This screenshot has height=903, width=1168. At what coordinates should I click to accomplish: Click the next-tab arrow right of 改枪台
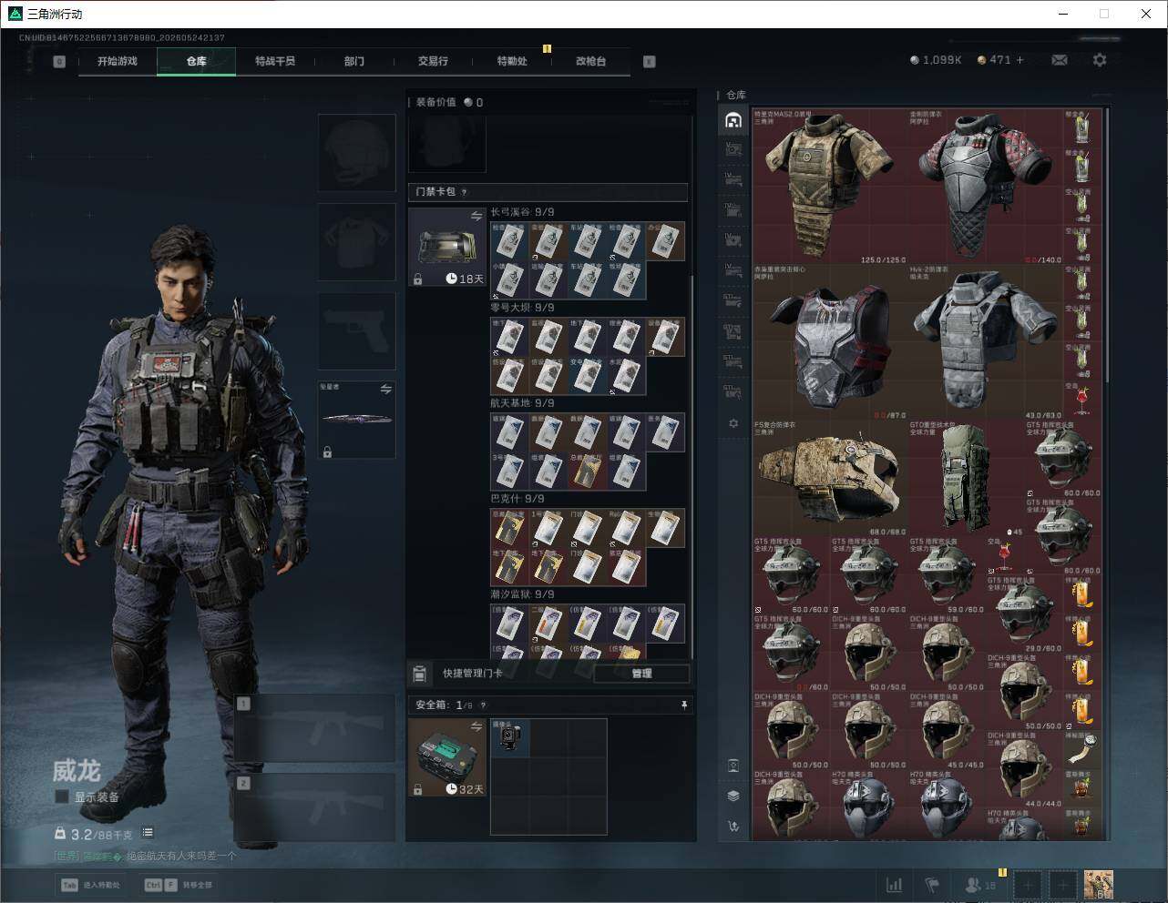click(x=650, y=61)
